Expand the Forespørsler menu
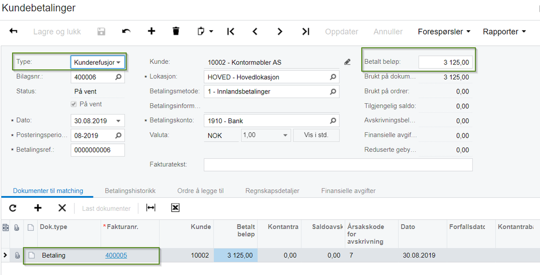Screen dimensions: 540x275 pyautogui.click(x=444, y=32)
